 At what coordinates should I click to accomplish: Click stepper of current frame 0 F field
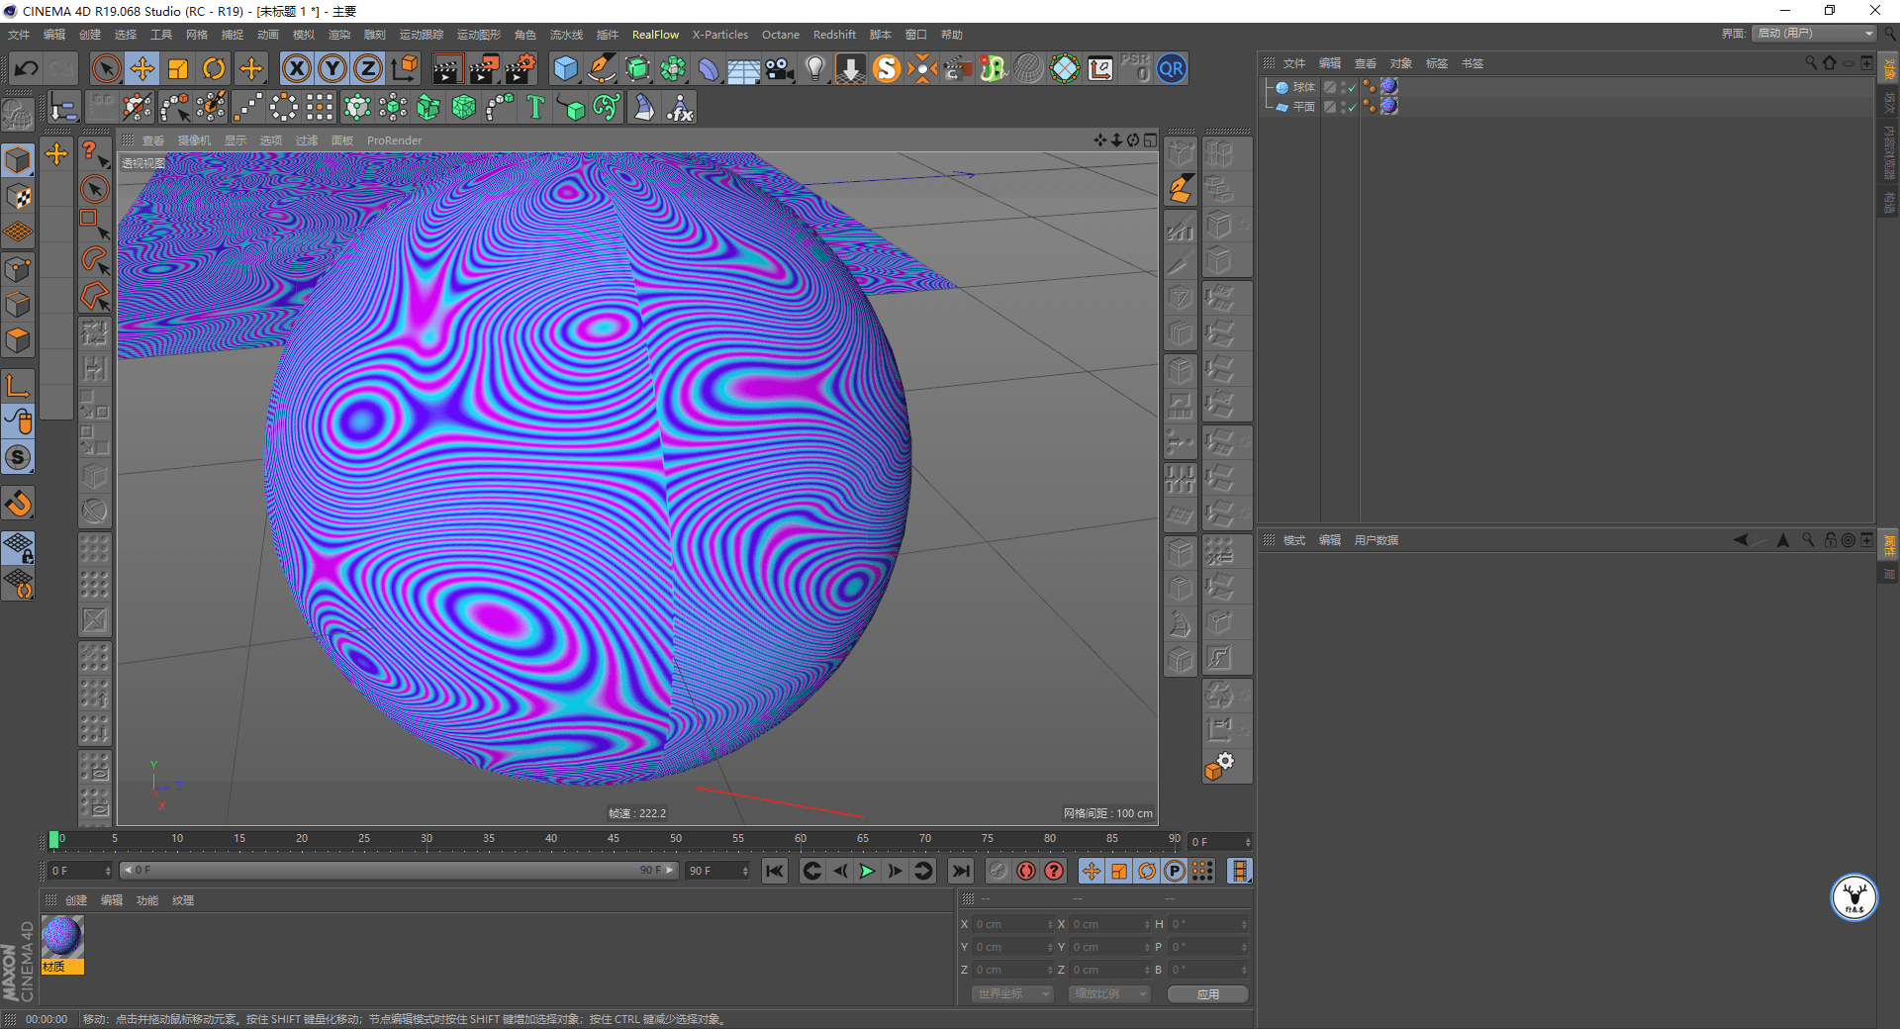(1248, 842)
